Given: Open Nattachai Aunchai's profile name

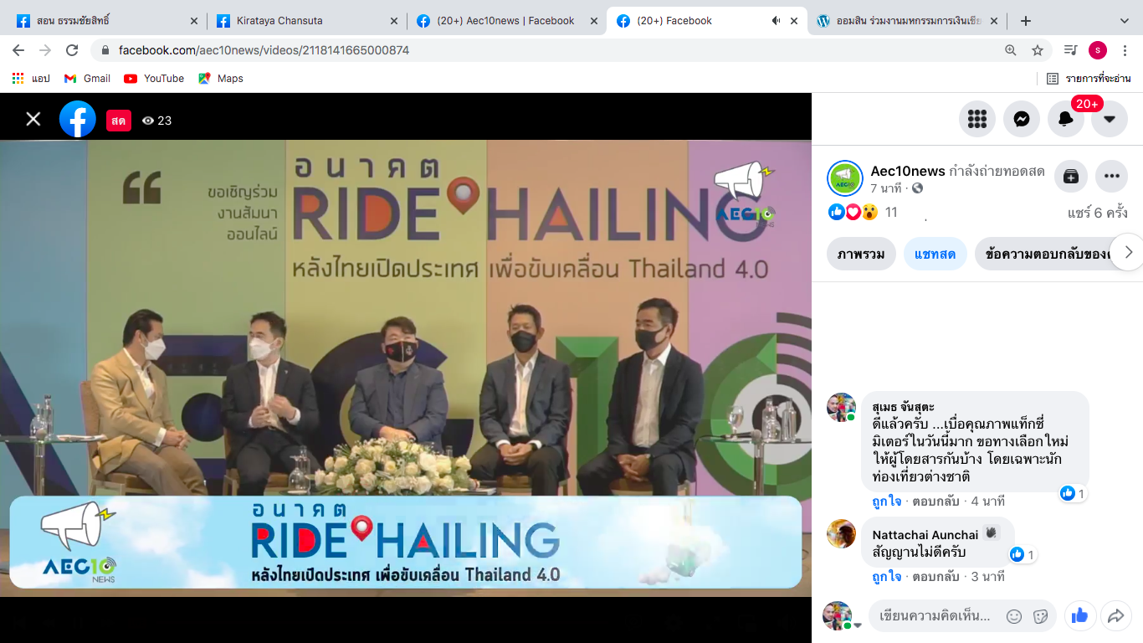Looking at the screenshot, I should pos(925,535).
